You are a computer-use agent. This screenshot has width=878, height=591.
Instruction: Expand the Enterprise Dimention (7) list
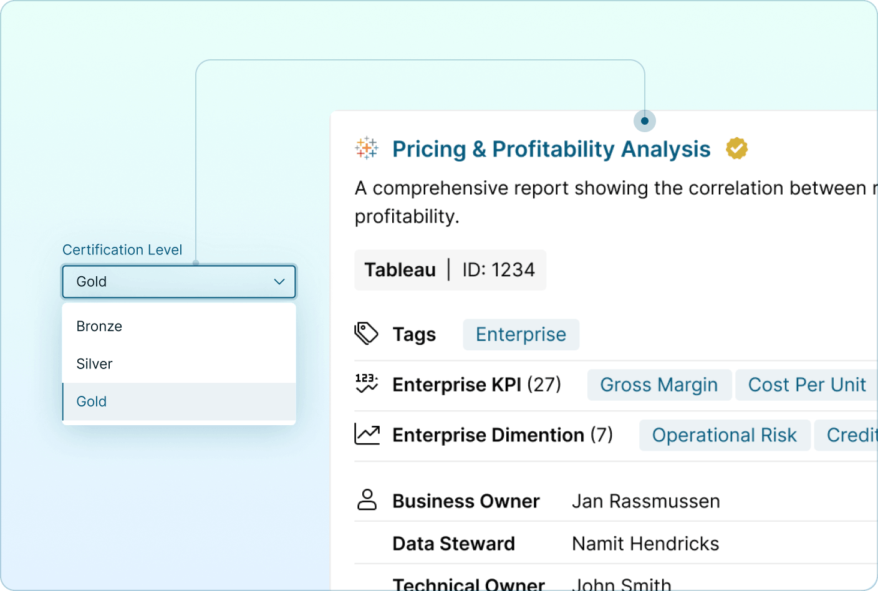click(502, 435)
